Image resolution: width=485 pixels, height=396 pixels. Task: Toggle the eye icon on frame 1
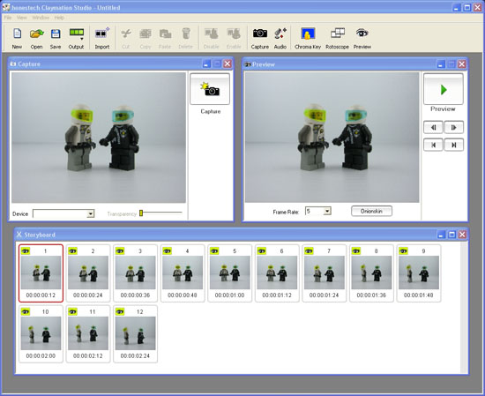(x=26, y=250)
